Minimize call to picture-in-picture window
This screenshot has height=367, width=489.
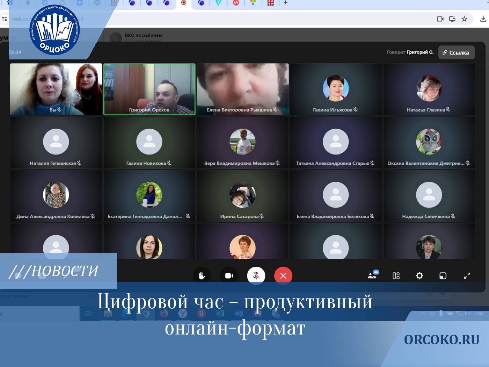point(443,276)
